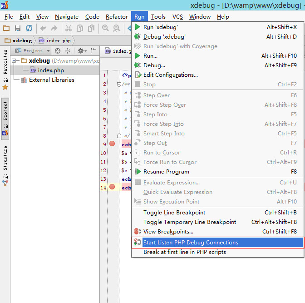This screenshot has width=305, height=303.
Task: Click the Cut scissors icon
Action: (x=68, y=28)
